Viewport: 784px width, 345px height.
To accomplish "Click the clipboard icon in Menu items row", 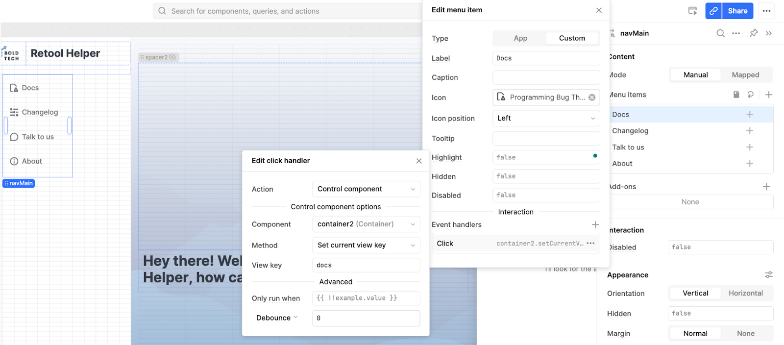I will click(x=736, y=95).
